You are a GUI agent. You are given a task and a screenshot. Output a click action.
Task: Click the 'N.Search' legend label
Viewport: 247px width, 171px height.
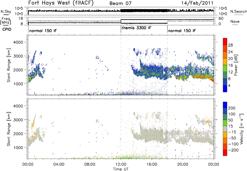[238, 11]
